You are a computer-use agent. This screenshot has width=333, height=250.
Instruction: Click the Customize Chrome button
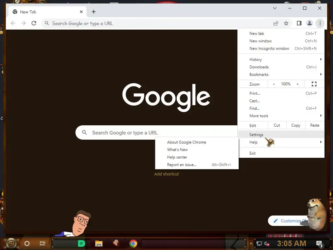288,221
